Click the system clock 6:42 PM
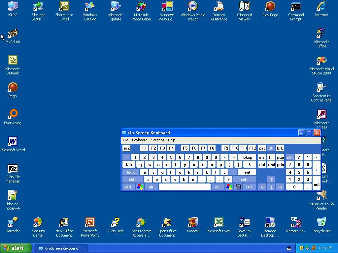 point(325,248)
